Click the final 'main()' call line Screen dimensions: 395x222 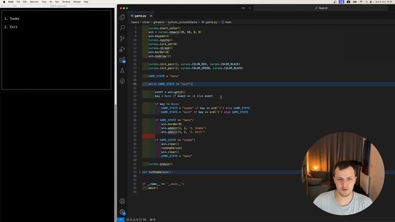(x=153, y=188)
